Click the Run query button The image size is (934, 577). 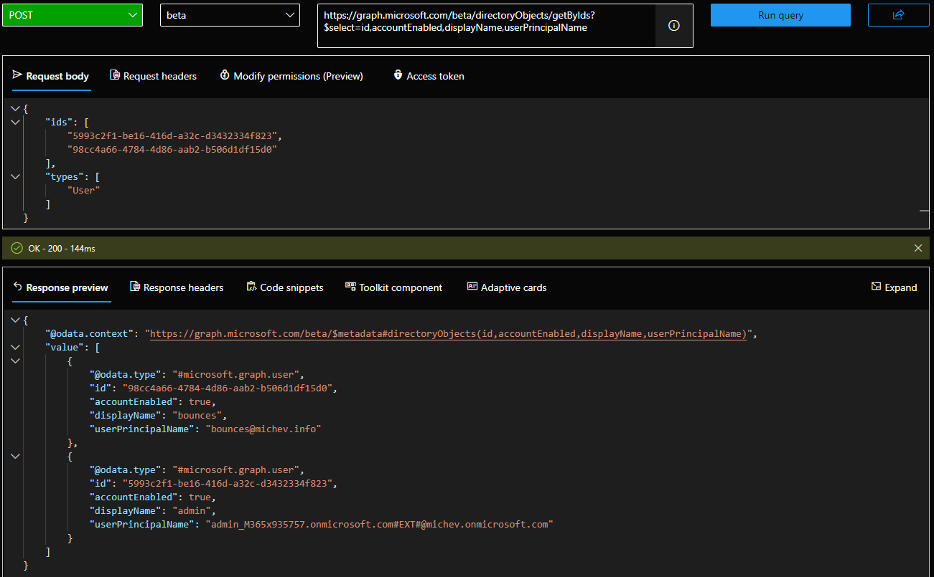click(780, 15)
